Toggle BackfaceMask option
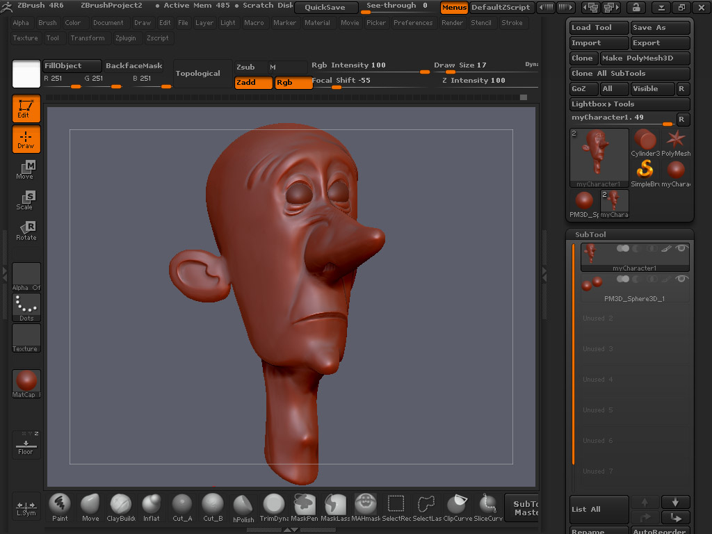 [x=134, y=66]
